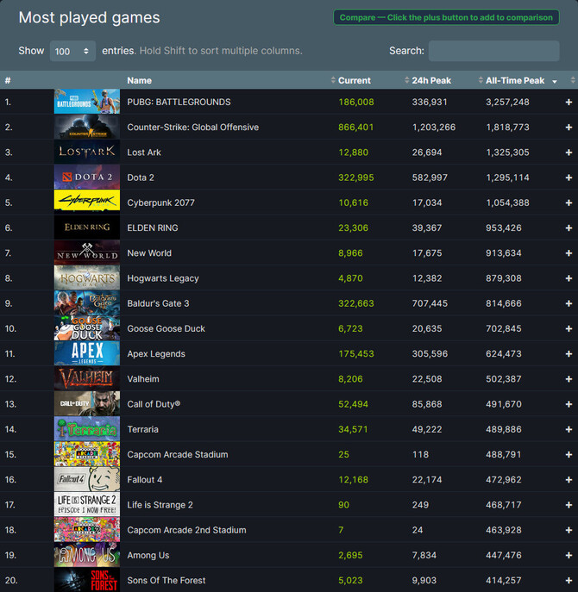
Task: Add Capcom Arcade Stadium to comparison
Action: pyautogui.click(x=569, y=455)
